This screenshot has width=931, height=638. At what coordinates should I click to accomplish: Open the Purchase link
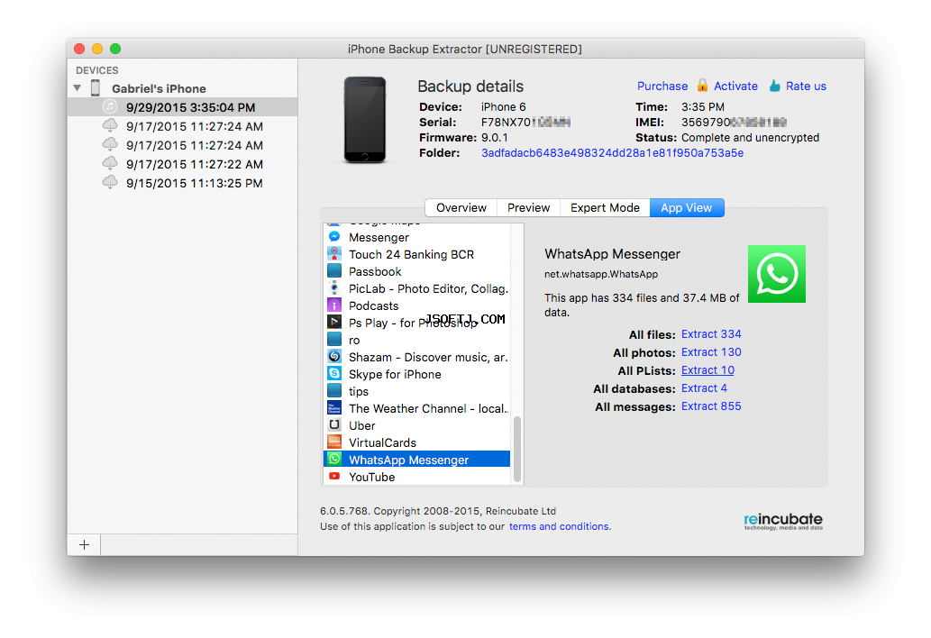[x=662, y=86]
